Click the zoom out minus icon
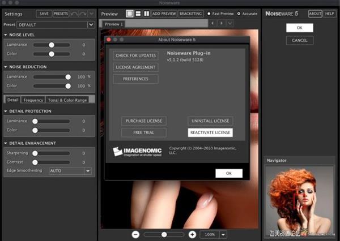Viewport: 340px width, 241px height. [136, 234]
